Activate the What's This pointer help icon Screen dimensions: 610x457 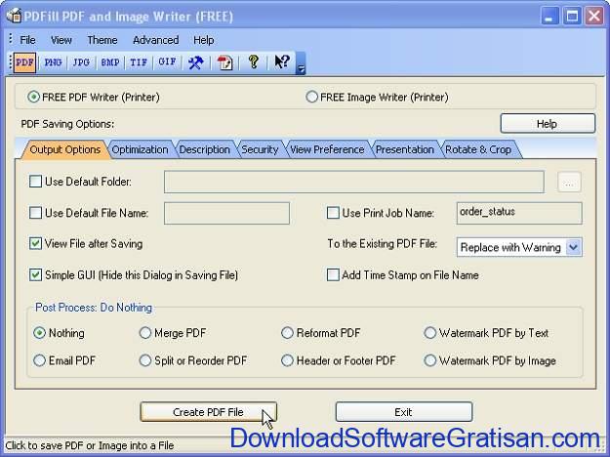[x=282, y=62]
